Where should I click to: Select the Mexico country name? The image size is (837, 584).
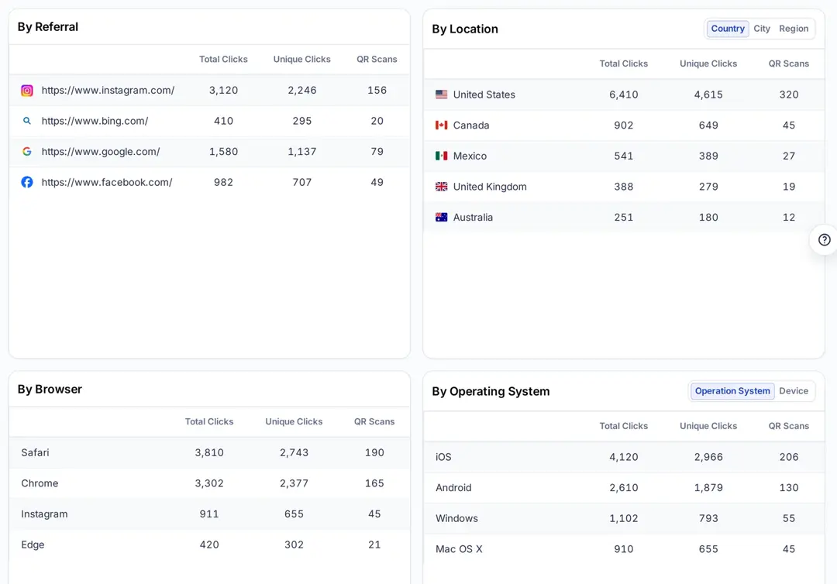(x=470, y=156)
